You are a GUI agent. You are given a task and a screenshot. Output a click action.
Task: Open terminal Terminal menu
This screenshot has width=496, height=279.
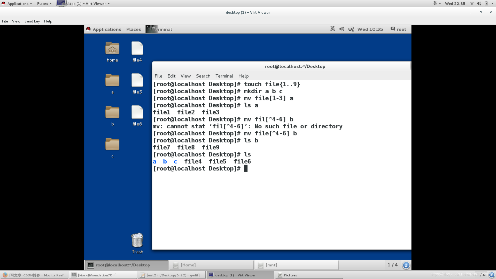point(224,76)
